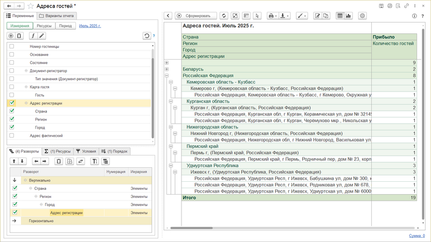Open the Условия tab
The height and width of the screenshot is (242, 431).
click(x=86, y=151)
